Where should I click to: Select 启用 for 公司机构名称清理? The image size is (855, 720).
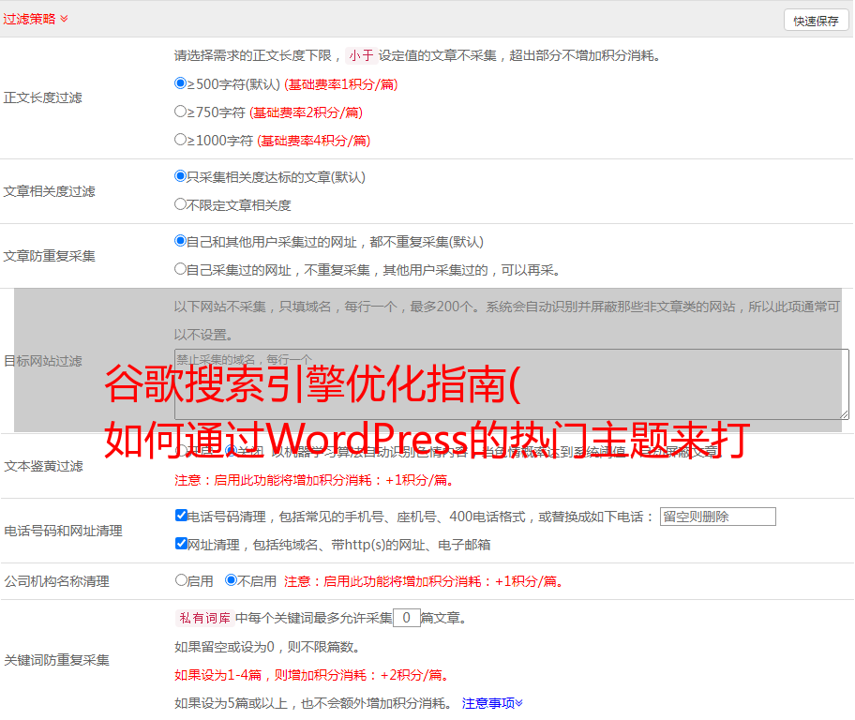click(x=181, y=580)
